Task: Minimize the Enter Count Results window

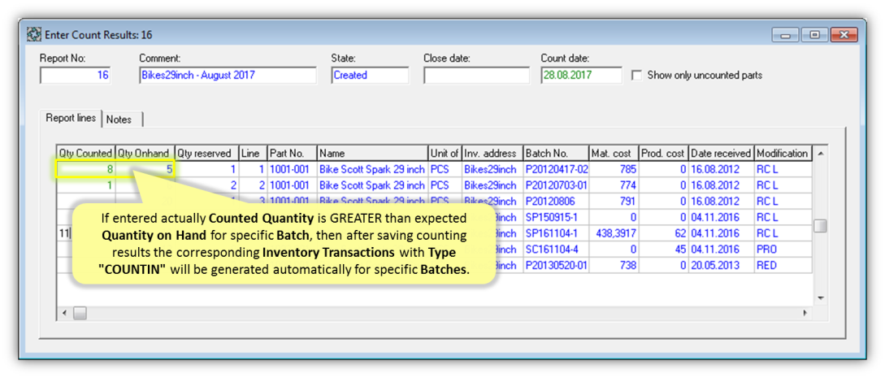Action: pyautogui.click(x=786, y=35)
